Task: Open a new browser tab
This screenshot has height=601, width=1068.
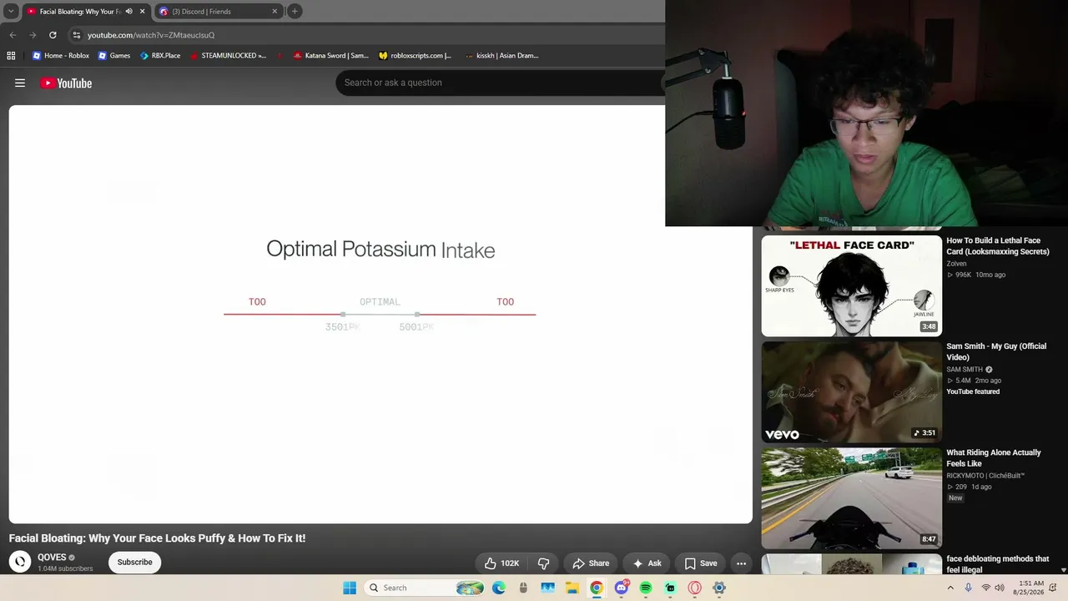Action: point(295,12)
